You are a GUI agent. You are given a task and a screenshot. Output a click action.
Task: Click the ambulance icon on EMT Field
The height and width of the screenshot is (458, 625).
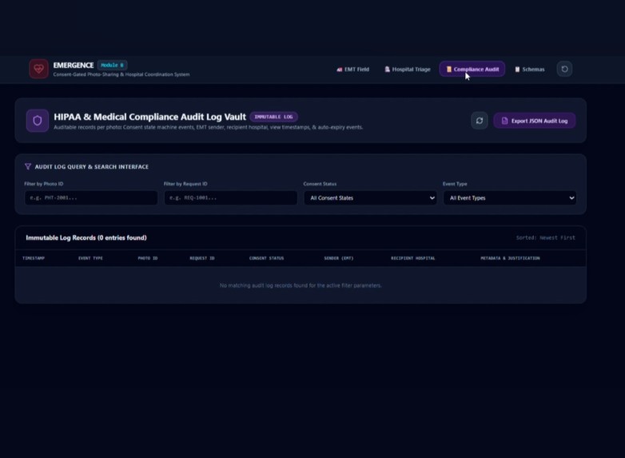(x=339, y=70)
